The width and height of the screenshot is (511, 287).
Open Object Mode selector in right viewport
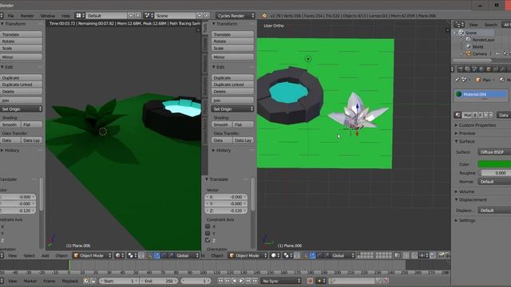(248, 256)
